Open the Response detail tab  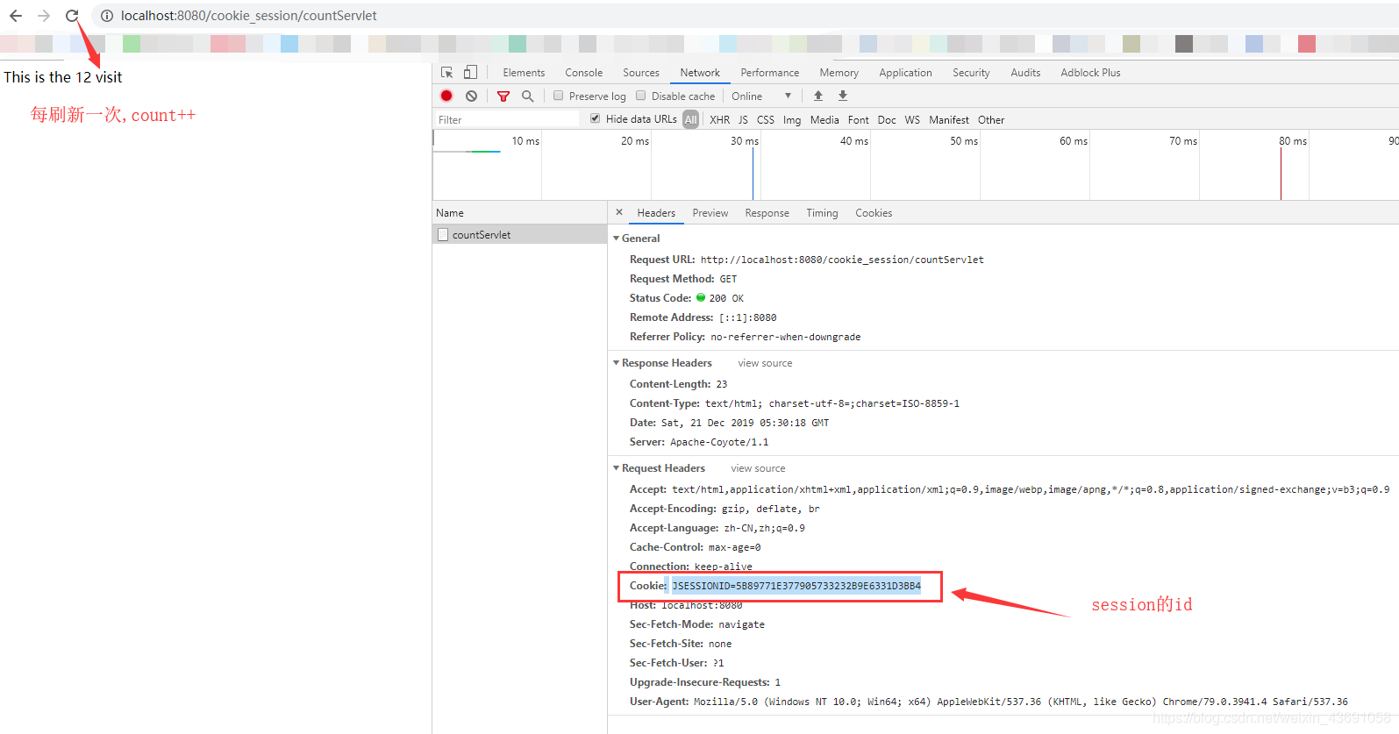(767, 213)
